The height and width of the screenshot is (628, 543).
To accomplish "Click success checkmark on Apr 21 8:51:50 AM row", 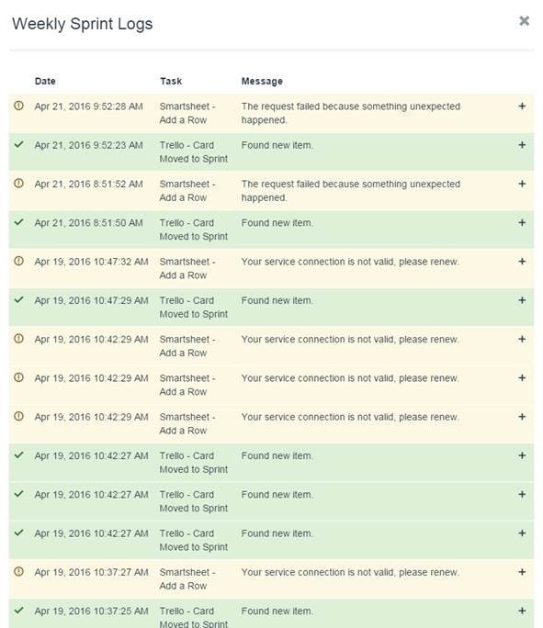I will 18,222.
